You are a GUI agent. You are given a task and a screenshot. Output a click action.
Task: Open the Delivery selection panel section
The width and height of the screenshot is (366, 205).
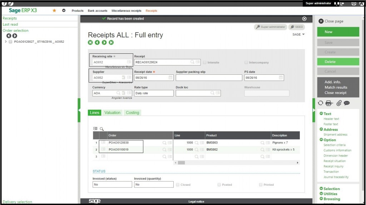pyautogui.click(x=17, y=202)
